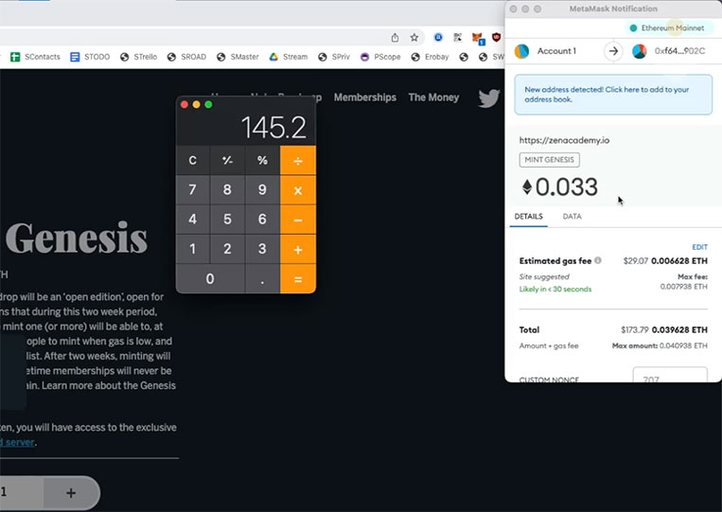Click the decimal point calculator key
The image size is (722, 512).
[x=262, y=278]
